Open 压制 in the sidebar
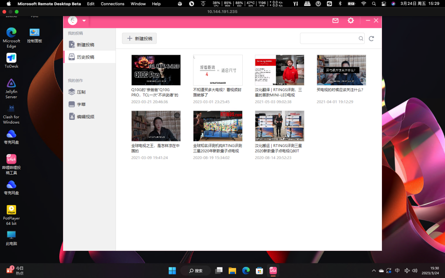 89,92
